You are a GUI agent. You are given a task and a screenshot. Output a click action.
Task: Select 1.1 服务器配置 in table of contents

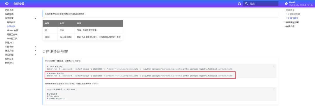(293, 14)
